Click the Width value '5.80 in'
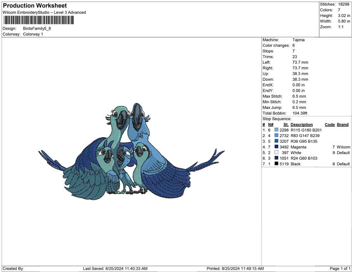 coord(344,21)
